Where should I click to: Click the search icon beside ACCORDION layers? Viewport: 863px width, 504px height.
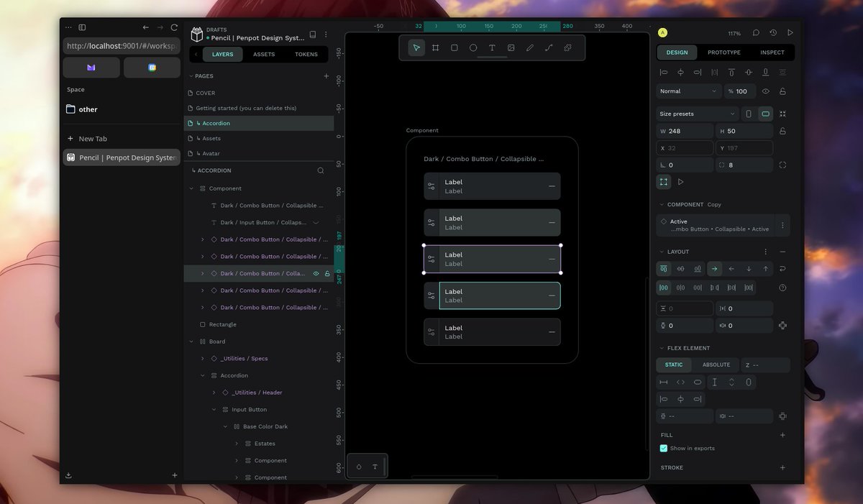click(x=321, y=171)
